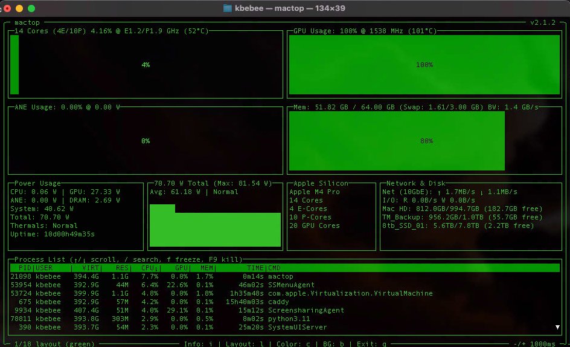Click the CPU usage green bar gauge
Image resolution: width=570 pixels, height=347 pixels.
pyautogui.click(x=14, y=65)
